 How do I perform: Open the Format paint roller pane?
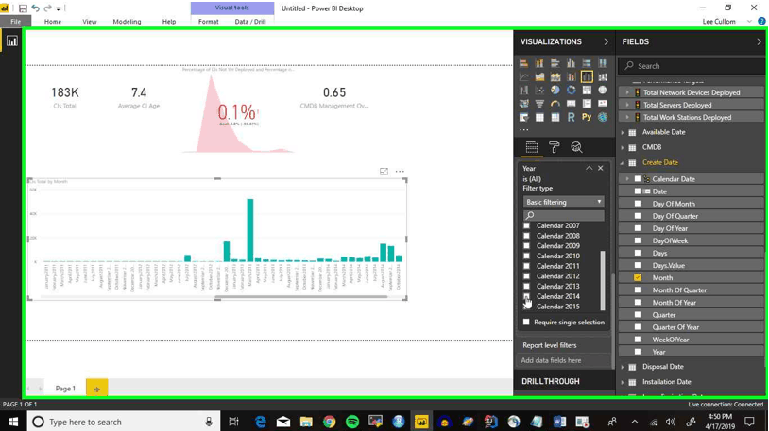[x=555, y=147]
